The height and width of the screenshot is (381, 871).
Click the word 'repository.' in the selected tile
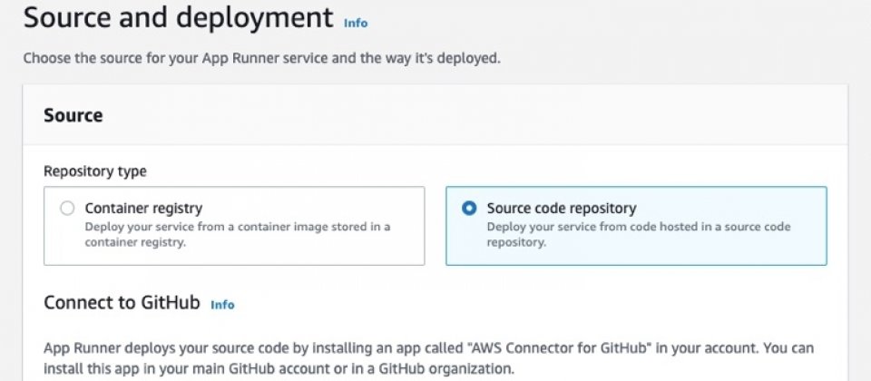[516, 243]
